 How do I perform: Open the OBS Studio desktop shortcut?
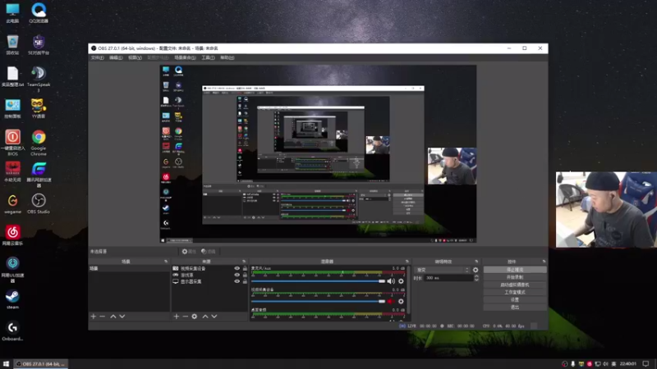[38, 203]
